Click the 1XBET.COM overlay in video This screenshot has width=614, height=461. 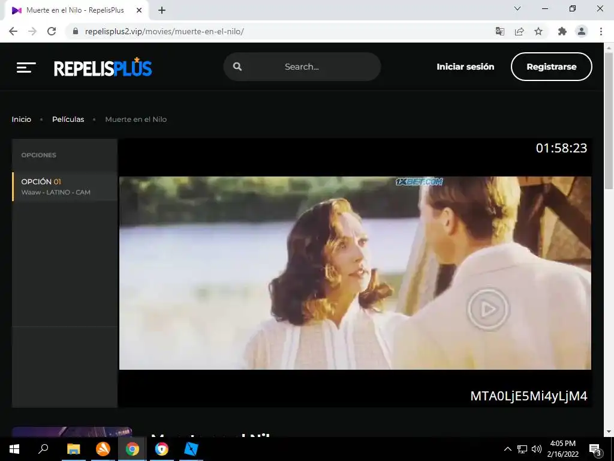[x=419, y=181]
